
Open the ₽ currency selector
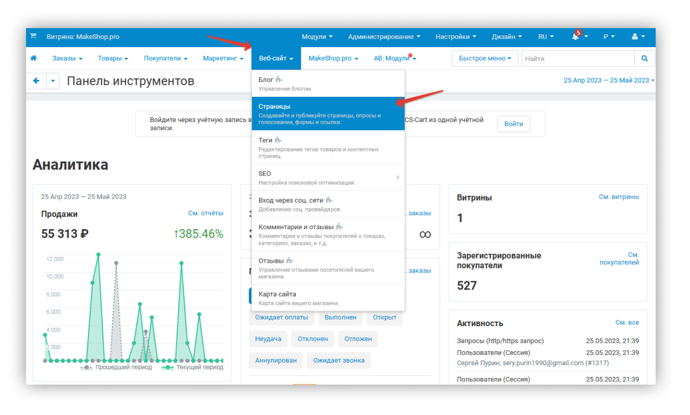[x=609, y=36]
